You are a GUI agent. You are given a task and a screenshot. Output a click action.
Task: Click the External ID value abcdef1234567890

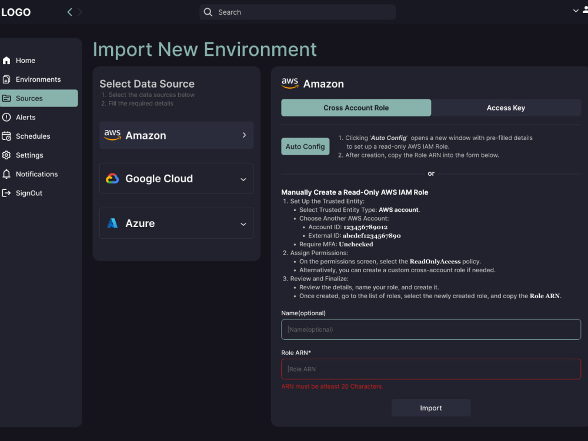pos(372,236)
